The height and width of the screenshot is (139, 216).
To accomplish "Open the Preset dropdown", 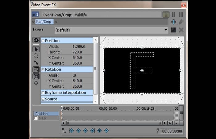I will (x=166, y=30).
